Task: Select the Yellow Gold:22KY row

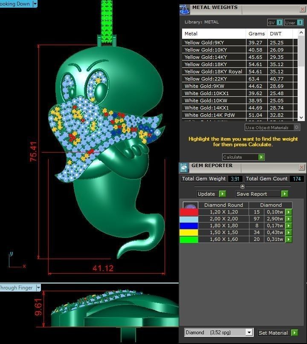Action: click(240, 79)
